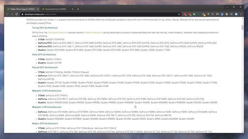
Task: Click 'Quadro M6000 24GB' text
Action: click(57, 103)
